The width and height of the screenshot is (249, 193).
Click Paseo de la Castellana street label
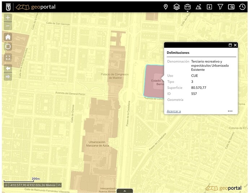(128, 113)
